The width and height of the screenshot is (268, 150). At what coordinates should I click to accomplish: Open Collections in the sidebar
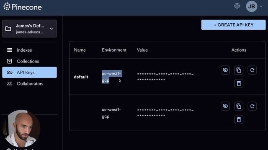coord(30,61)
